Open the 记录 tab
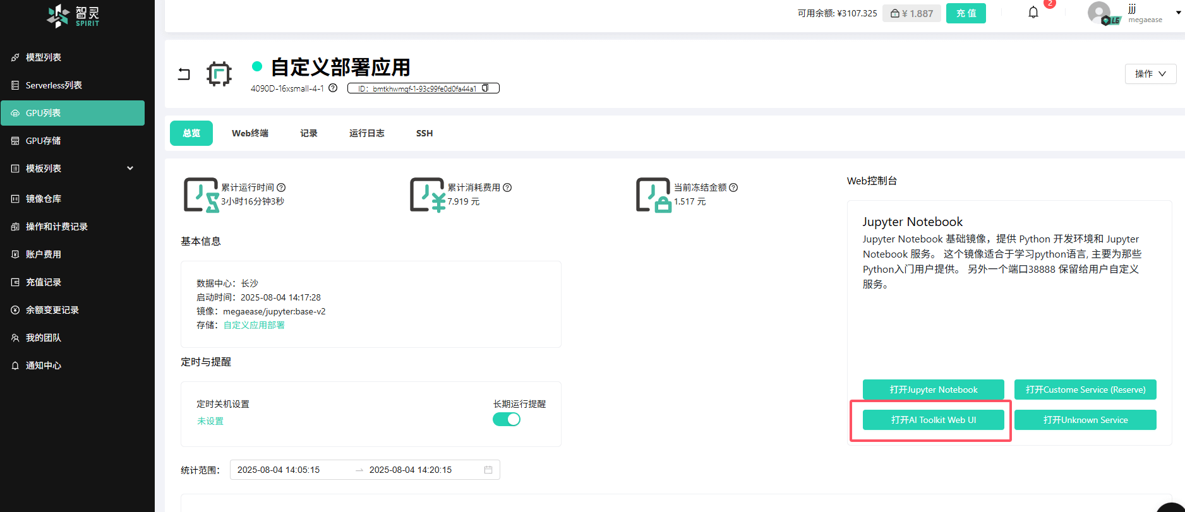The width and height of the screenshot is (1185, 512). pos(309,133)
